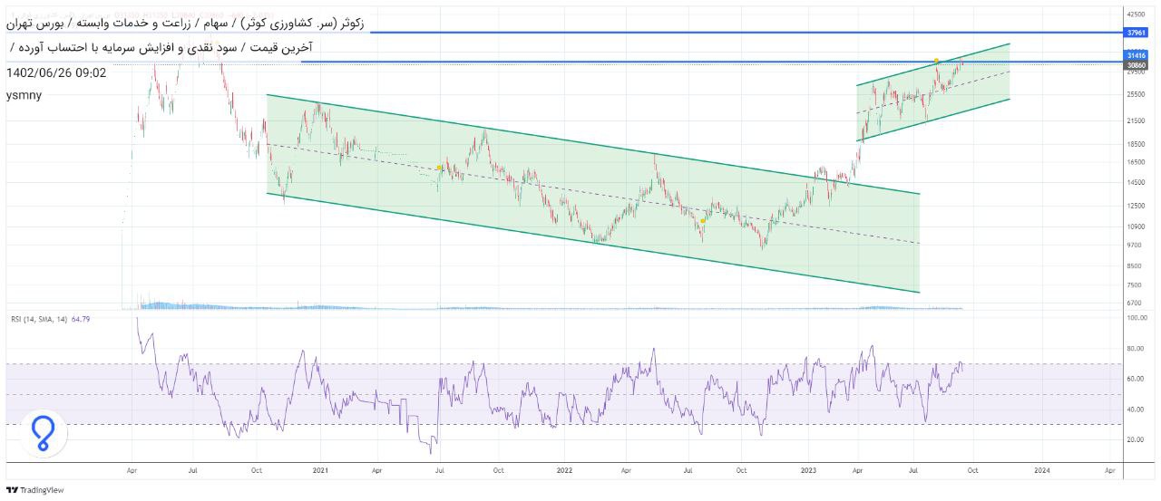Click the yellow marker near July 2022
1161x501 pixels.
pos(703,220)
